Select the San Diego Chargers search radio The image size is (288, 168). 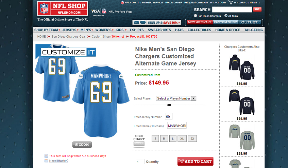click(x=196, y=16)
